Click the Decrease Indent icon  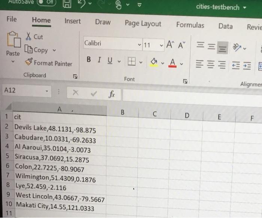236,66
